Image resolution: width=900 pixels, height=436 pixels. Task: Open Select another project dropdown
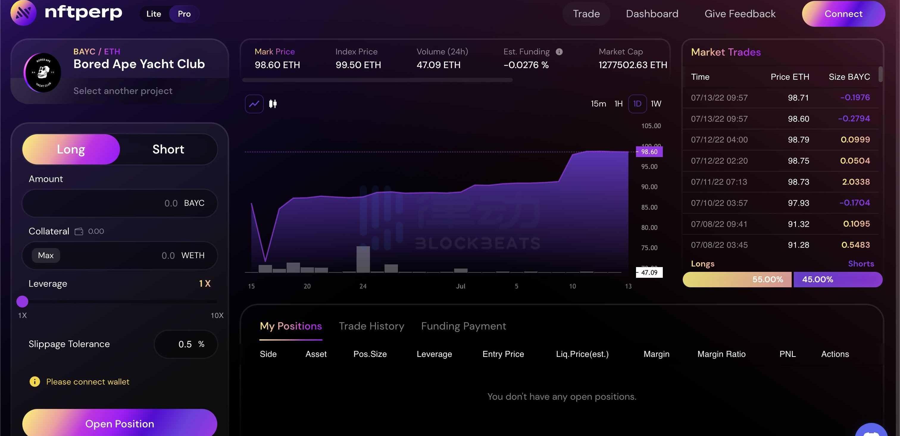tap(123, 91)
